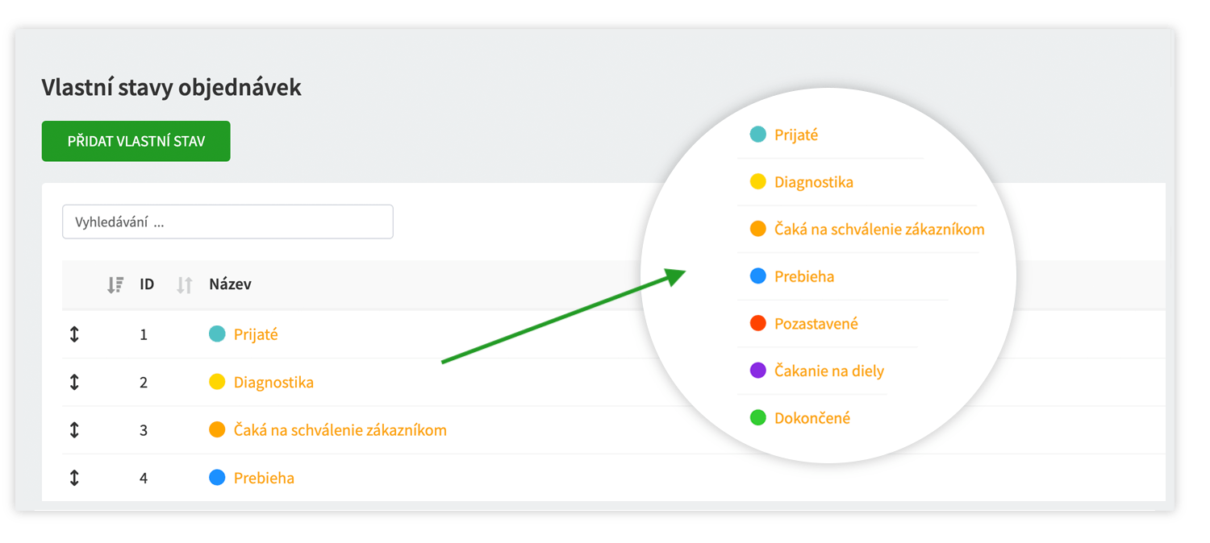
Task: Click the up-down sort icon before Název
Action: point(185,284)
